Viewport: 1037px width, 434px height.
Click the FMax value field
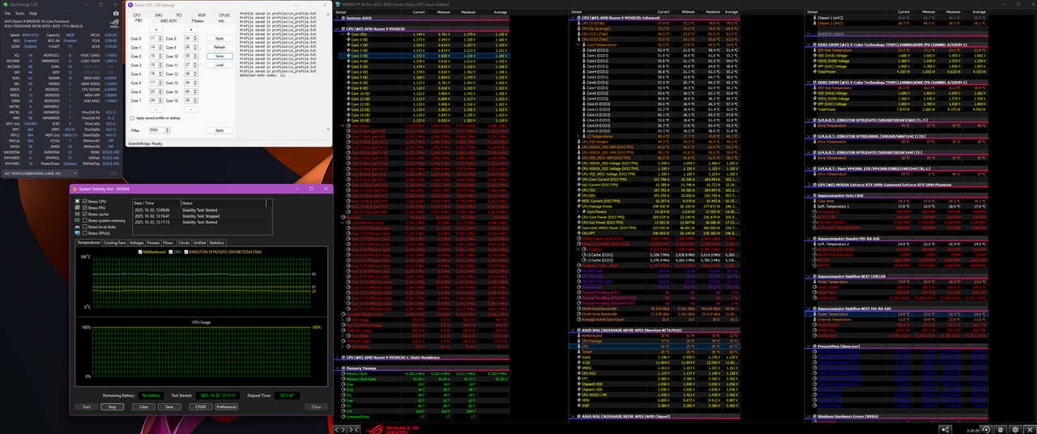[157, 130]
